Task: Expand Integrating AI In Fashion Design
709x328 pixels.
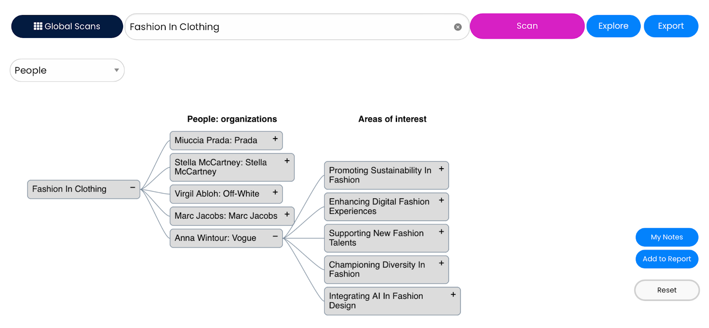Action: 453,295
